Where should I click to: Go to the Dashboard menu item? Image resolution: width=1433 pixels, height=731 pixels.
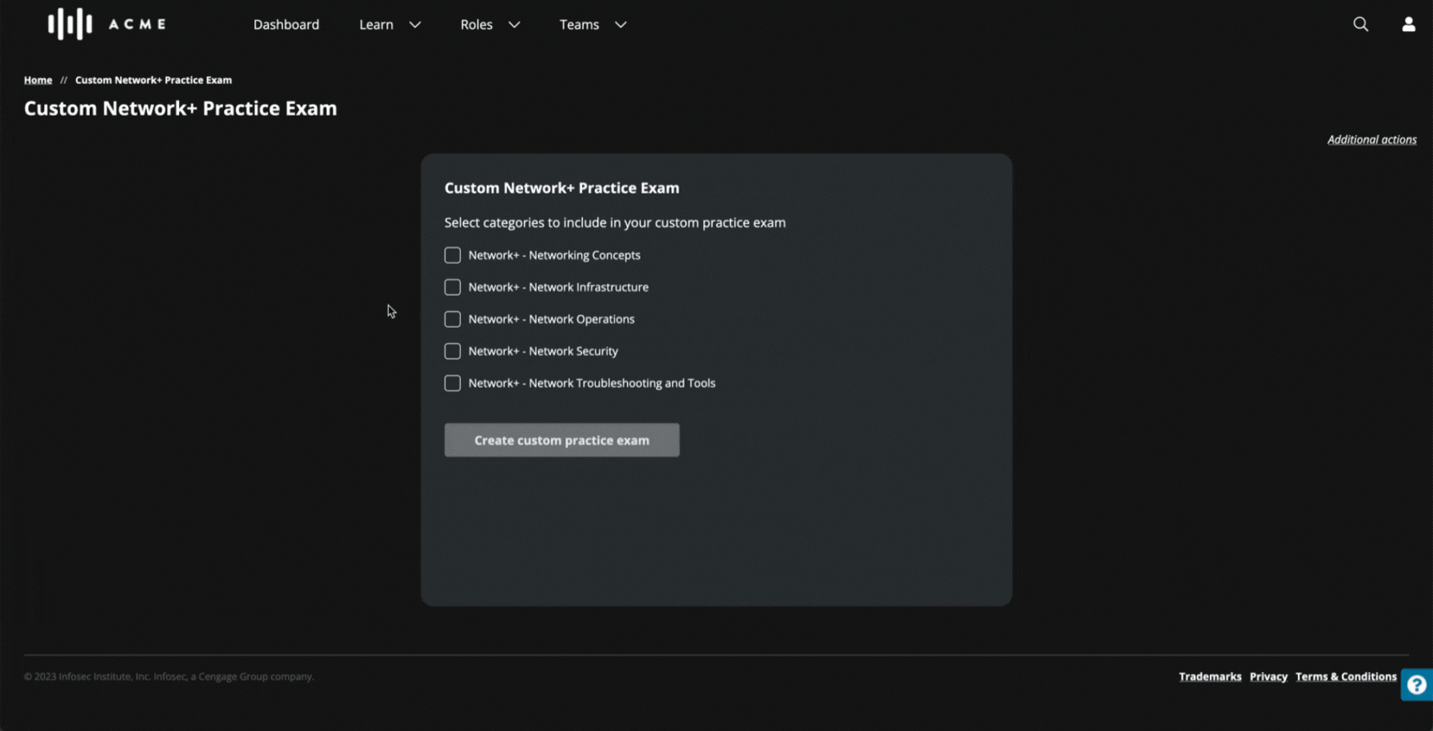[286, 25]
